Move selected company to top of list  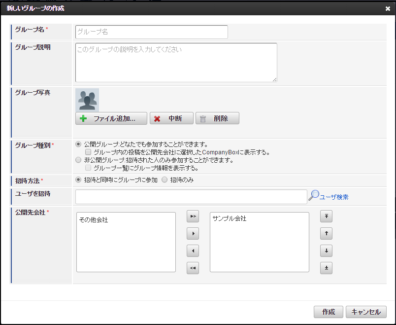coord(326,216)
